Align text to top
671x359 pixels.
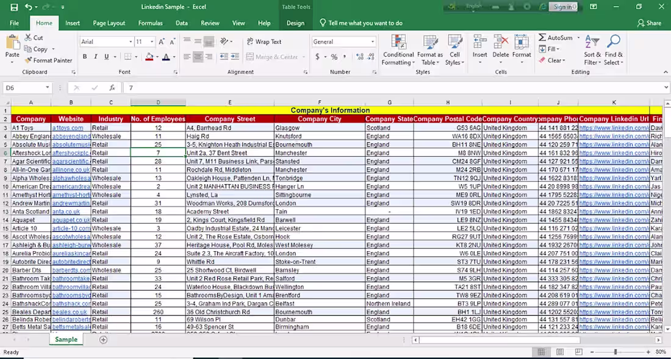coord(187,41)
